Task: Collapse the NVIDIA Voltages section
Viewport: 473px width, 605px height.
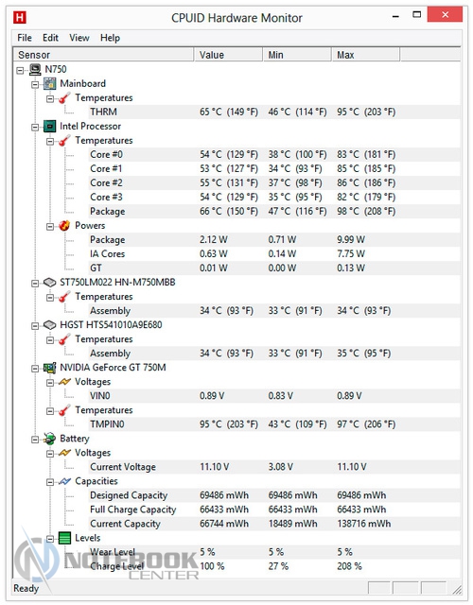Action: pyautogui.click(x=50, y=382)
